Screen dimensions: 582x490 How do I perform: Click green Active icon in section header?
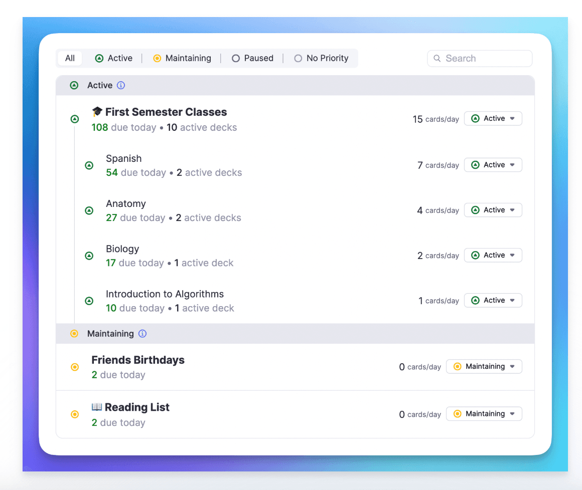[74, 85]
